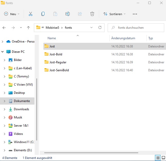The height and width of the screenshot is (161, 166).
Task: Open the Neu dropdown menu
Action: coord(12,14)
